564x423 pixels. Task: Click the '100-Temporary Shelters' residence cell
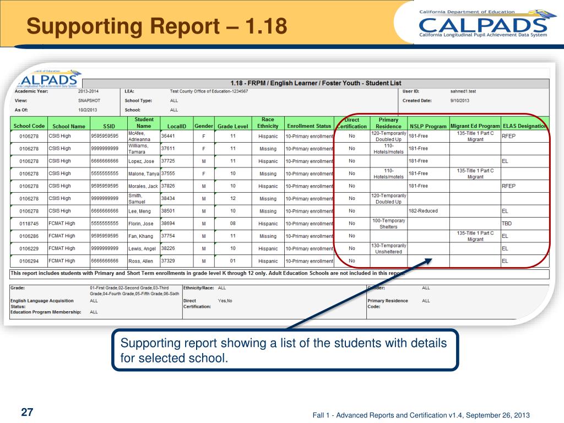tap(388, 224)
